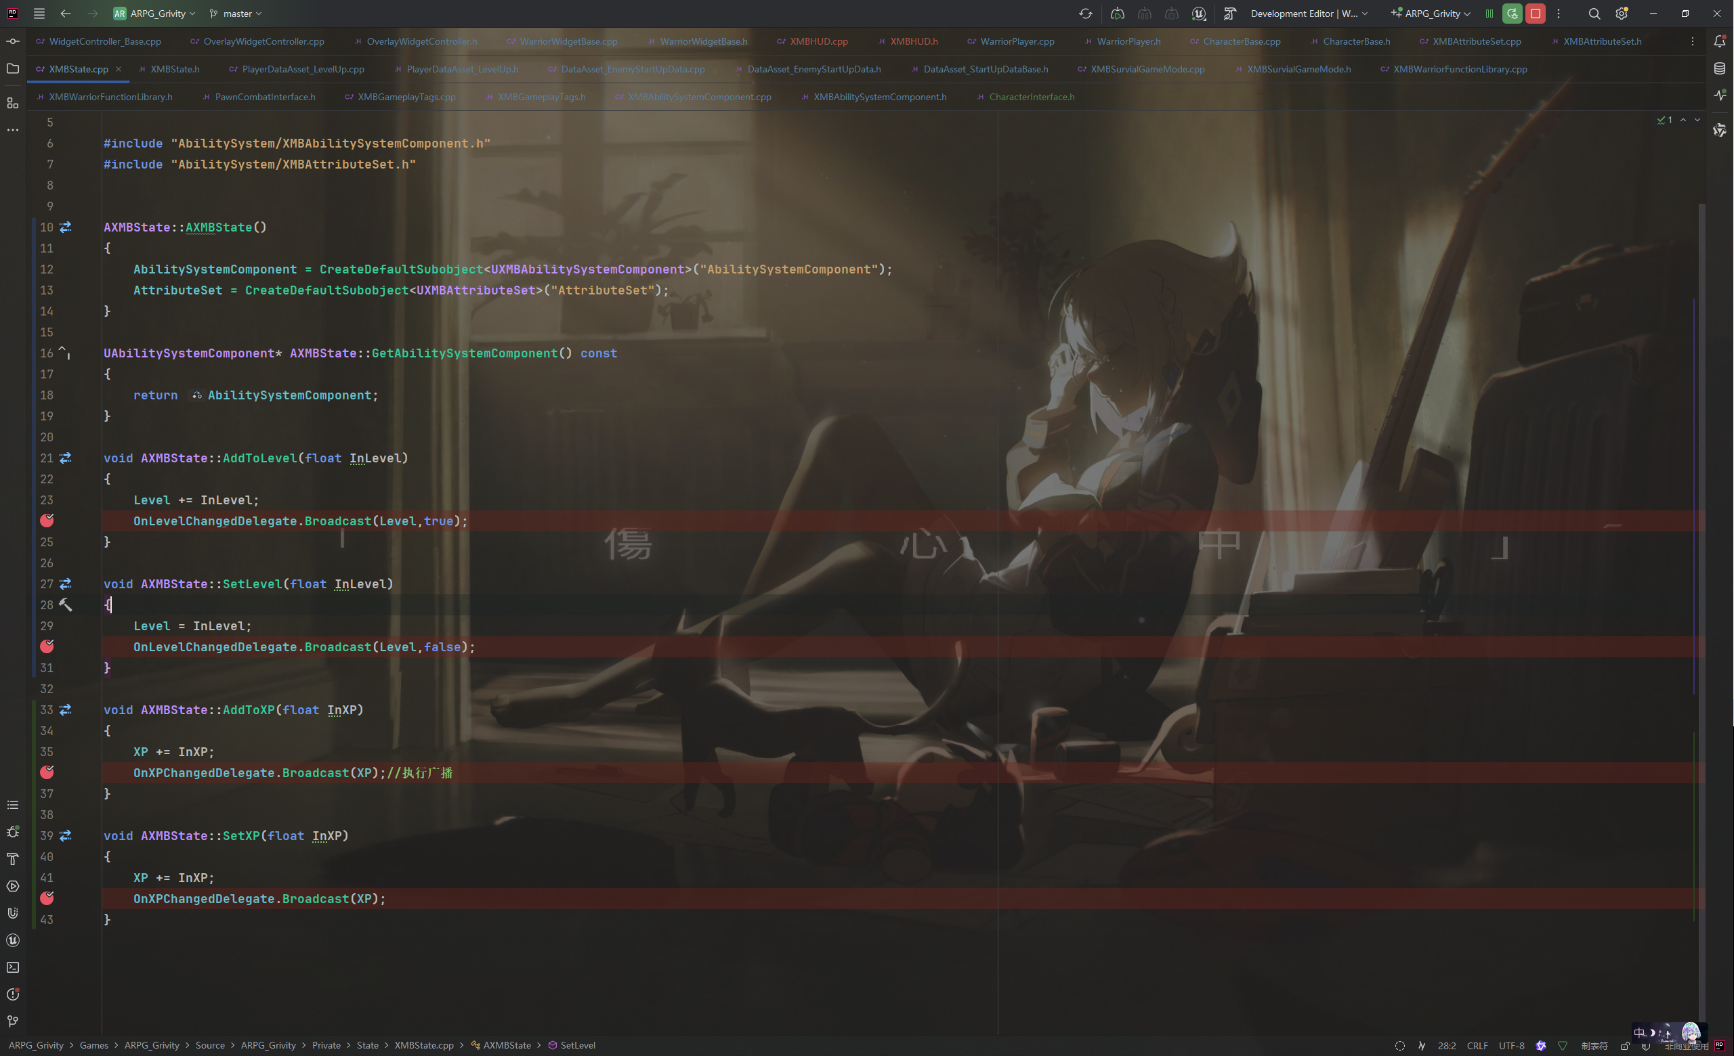Click the refresh project icon in toolbar
Image resolution: width=1734 pixels, height=1056 pixels.
(x=1085, y=14)
